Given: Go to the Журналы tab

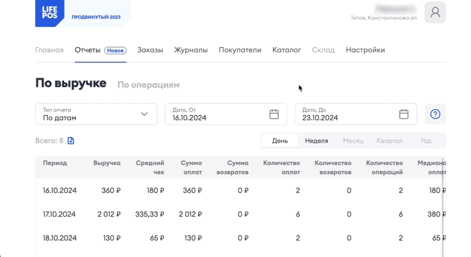Looking at the screenshot, I should click(190, 50).
